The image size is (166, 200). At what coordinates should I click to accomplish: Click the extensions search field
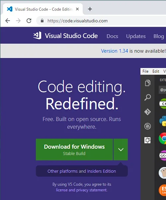162,90
